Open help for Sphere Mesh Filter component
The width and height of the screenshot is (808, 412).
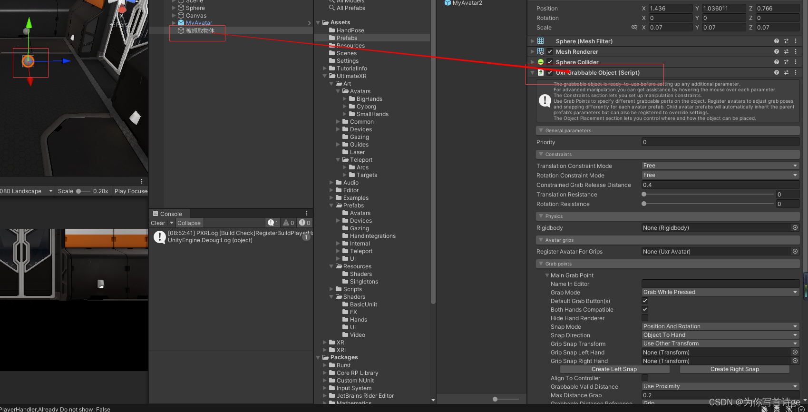776,41
